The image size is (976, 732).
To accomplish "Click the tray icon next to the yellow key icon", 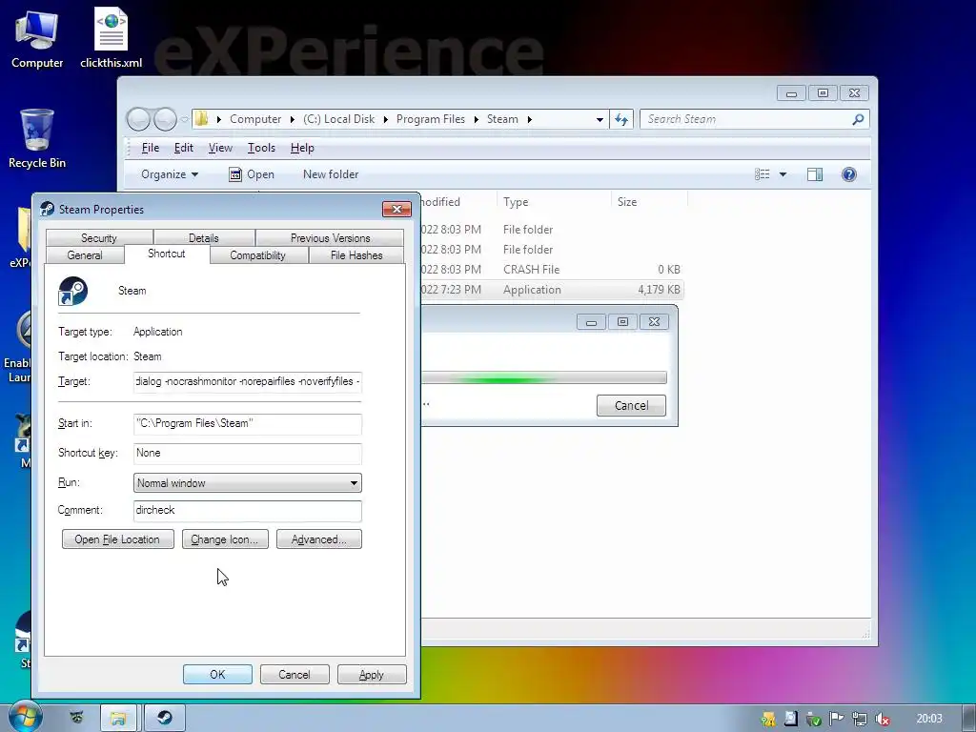I will click(x=790, y=719).
